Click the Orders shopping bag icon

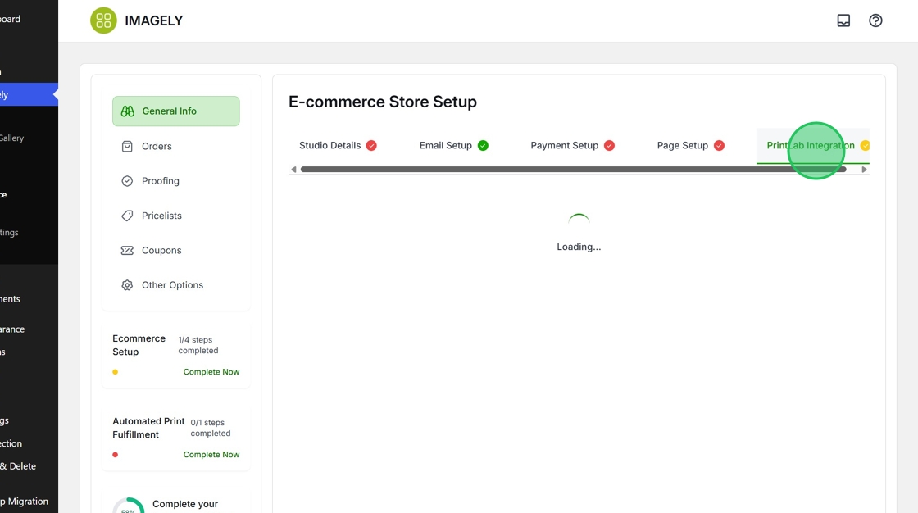(127, 147)
